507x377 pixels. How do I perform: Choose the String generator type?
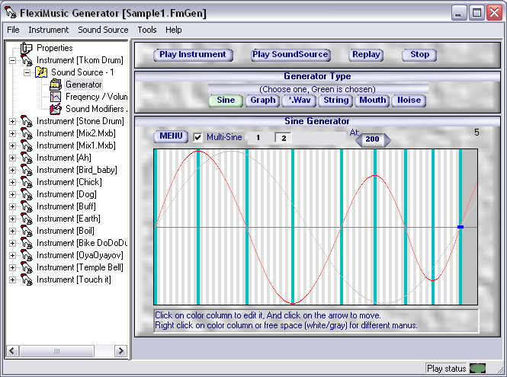point(335,100)
